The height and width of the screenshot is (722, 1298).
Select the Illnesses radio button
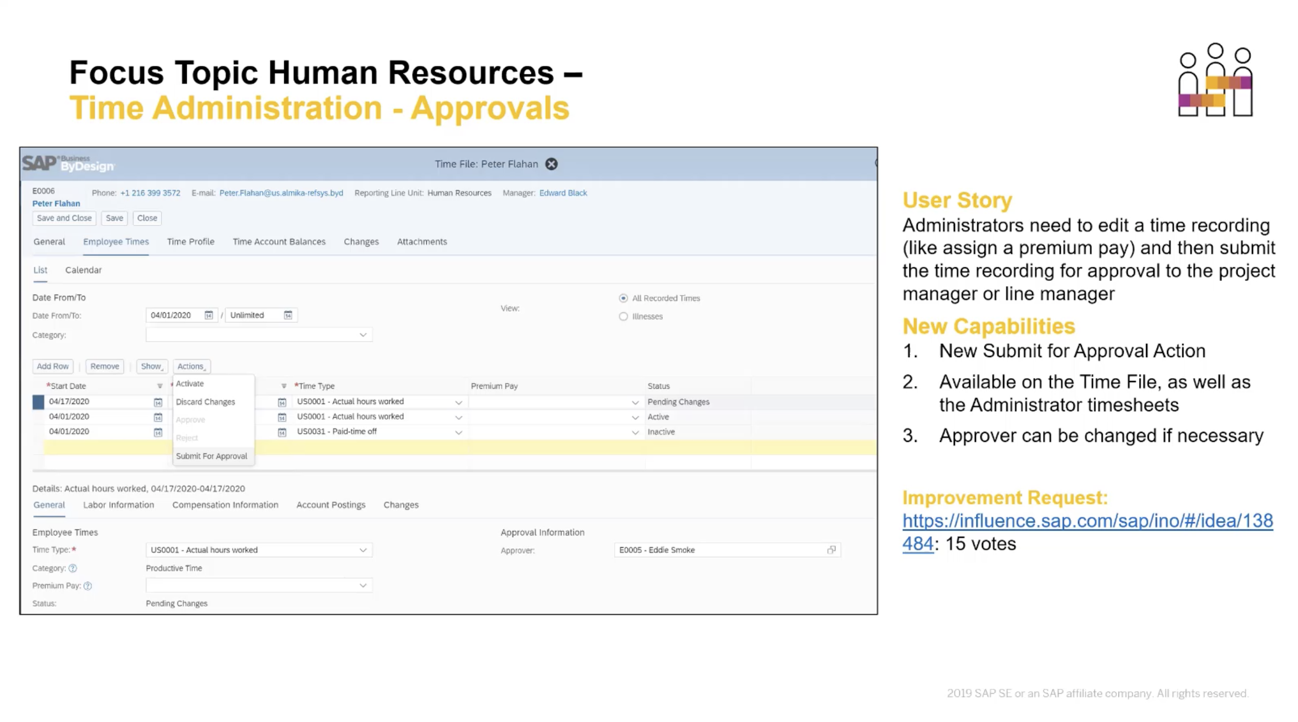point(624,316)
